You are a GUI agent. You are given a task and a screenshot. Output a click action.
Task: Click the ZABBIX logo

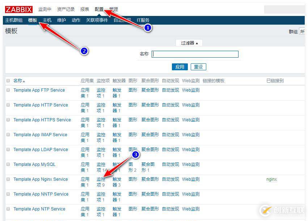pos(19,9)
